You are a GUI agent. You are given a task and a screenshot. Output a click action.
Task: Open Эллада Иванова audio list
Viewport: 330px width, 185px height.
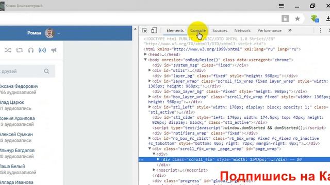pos(16,182)
